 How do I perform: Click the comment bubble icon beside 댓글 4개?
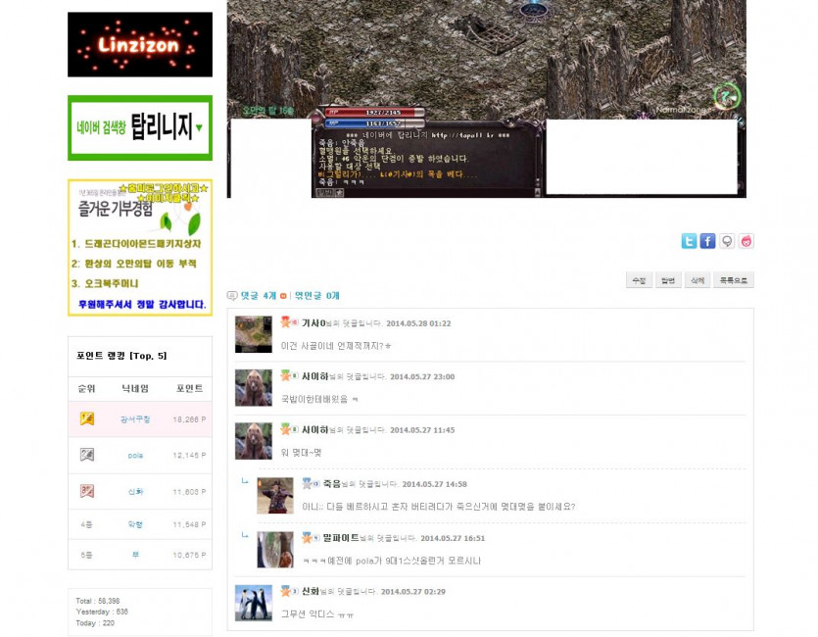[232, 295]
